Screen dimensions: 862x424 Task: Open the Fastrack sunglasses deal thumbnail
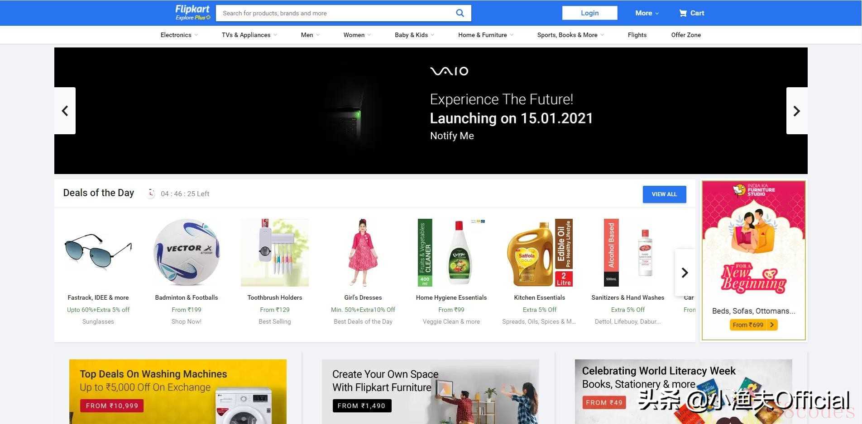tap(98, 252)
